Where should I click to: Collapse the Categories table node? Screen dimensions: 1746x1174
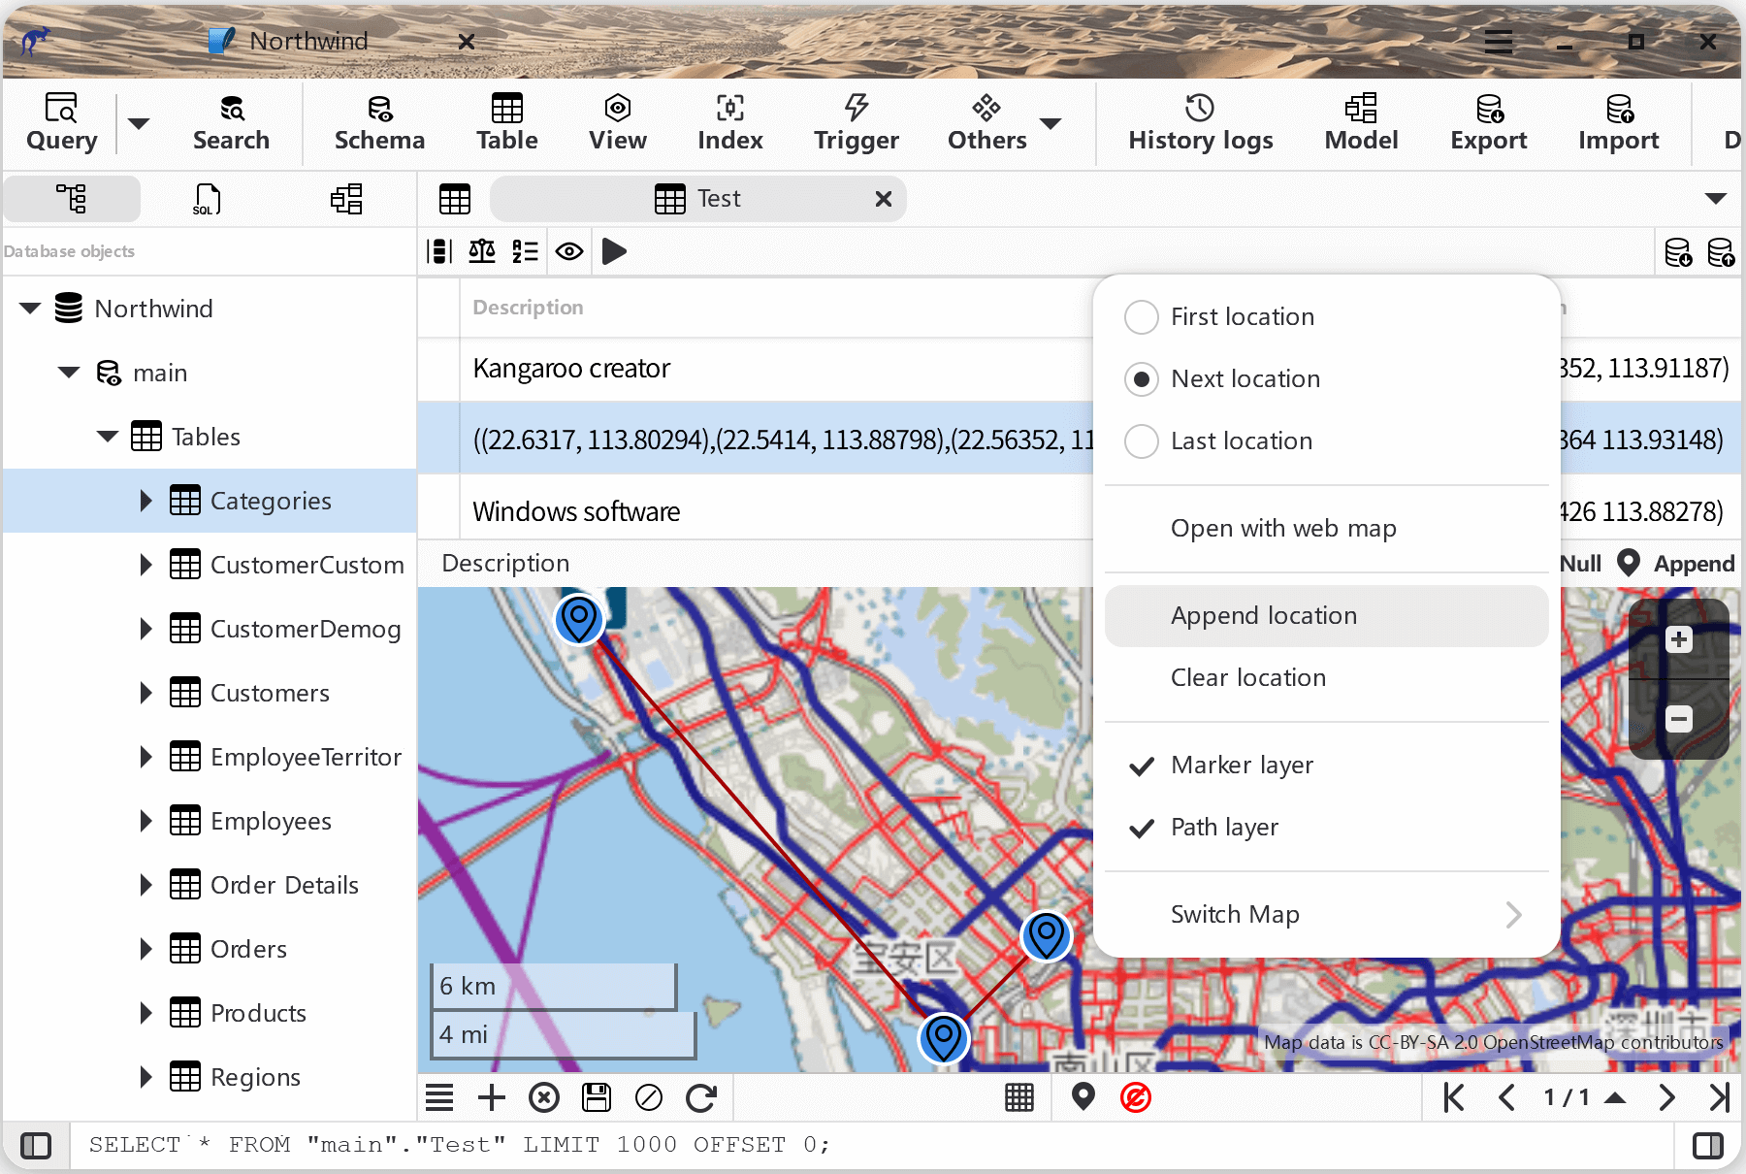145,501
